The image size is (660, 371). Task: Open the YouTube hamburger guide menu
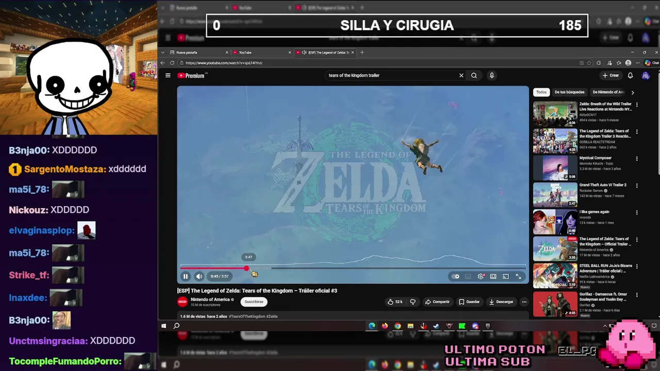168,75
